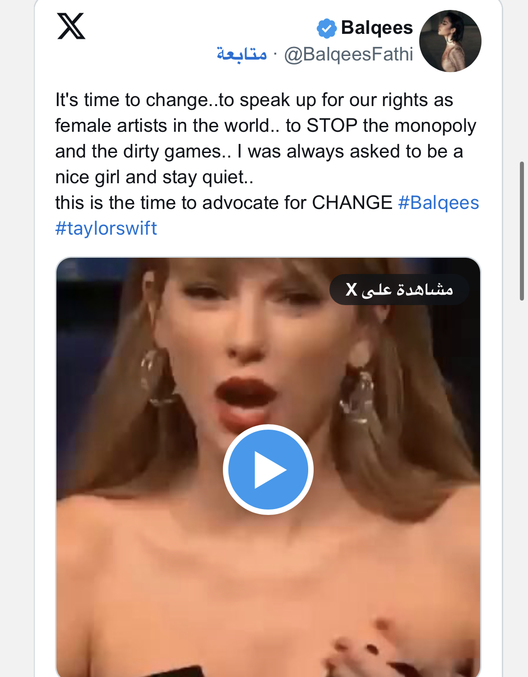Screen dimensions: 528x677
Task: Open the Balqees profile avatar picture
Action: coord(450,41)
